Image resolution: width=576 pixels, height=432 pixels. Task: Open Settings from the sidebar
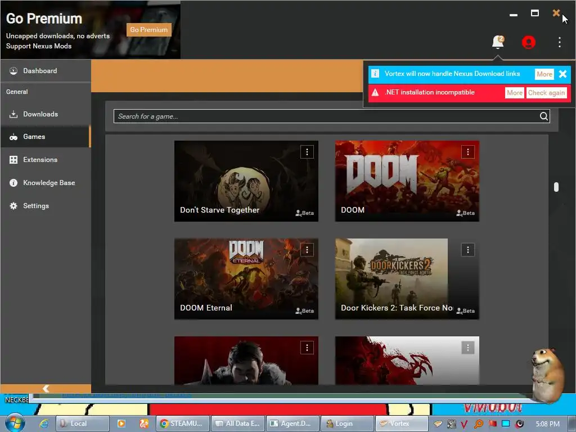[46, 206]
